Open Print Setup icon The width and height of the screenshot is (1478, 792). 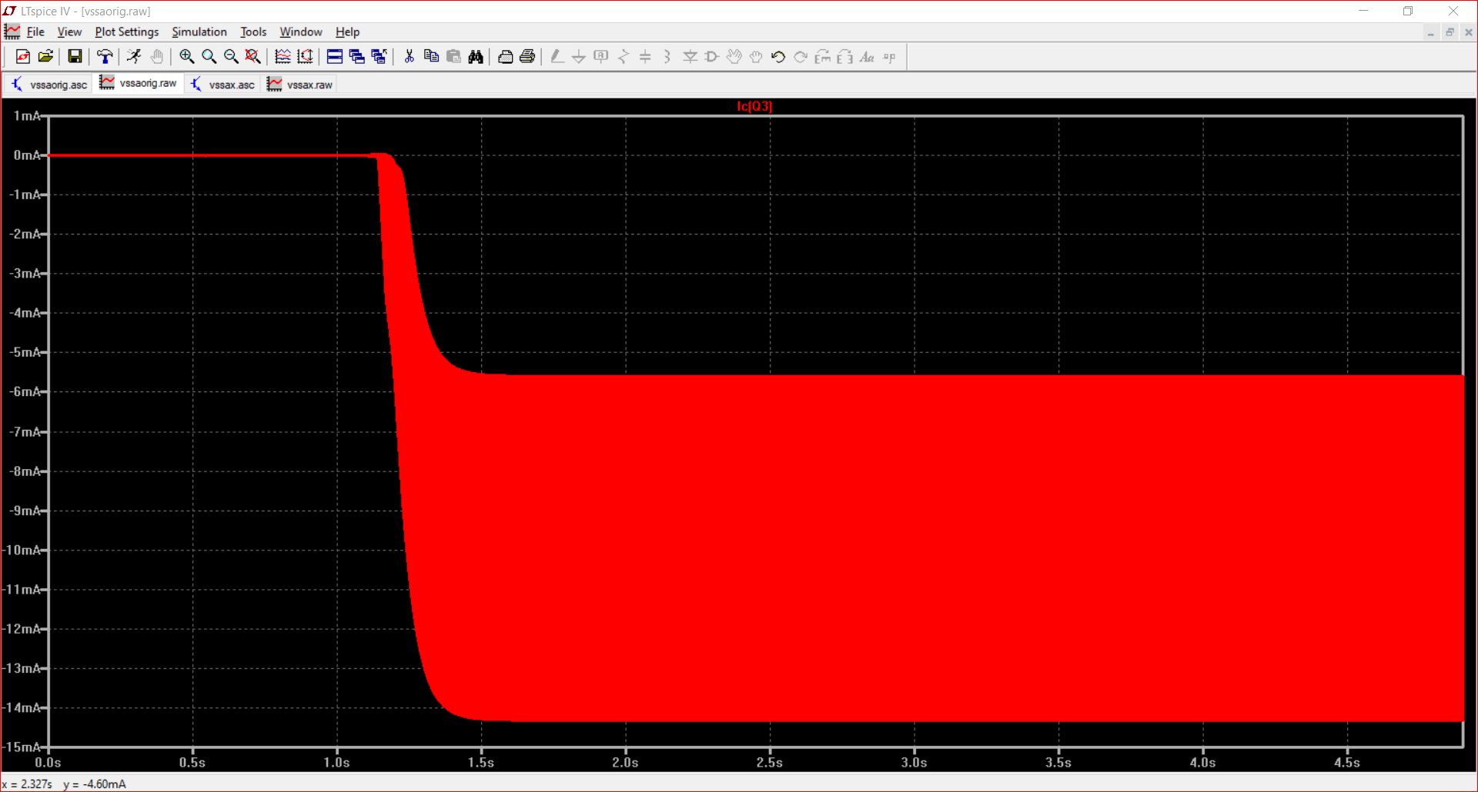click(505, 56)
